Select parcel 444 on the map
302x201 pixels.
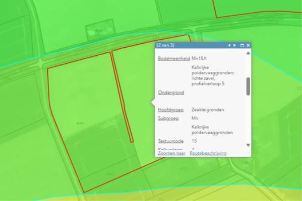pos(80,123)
